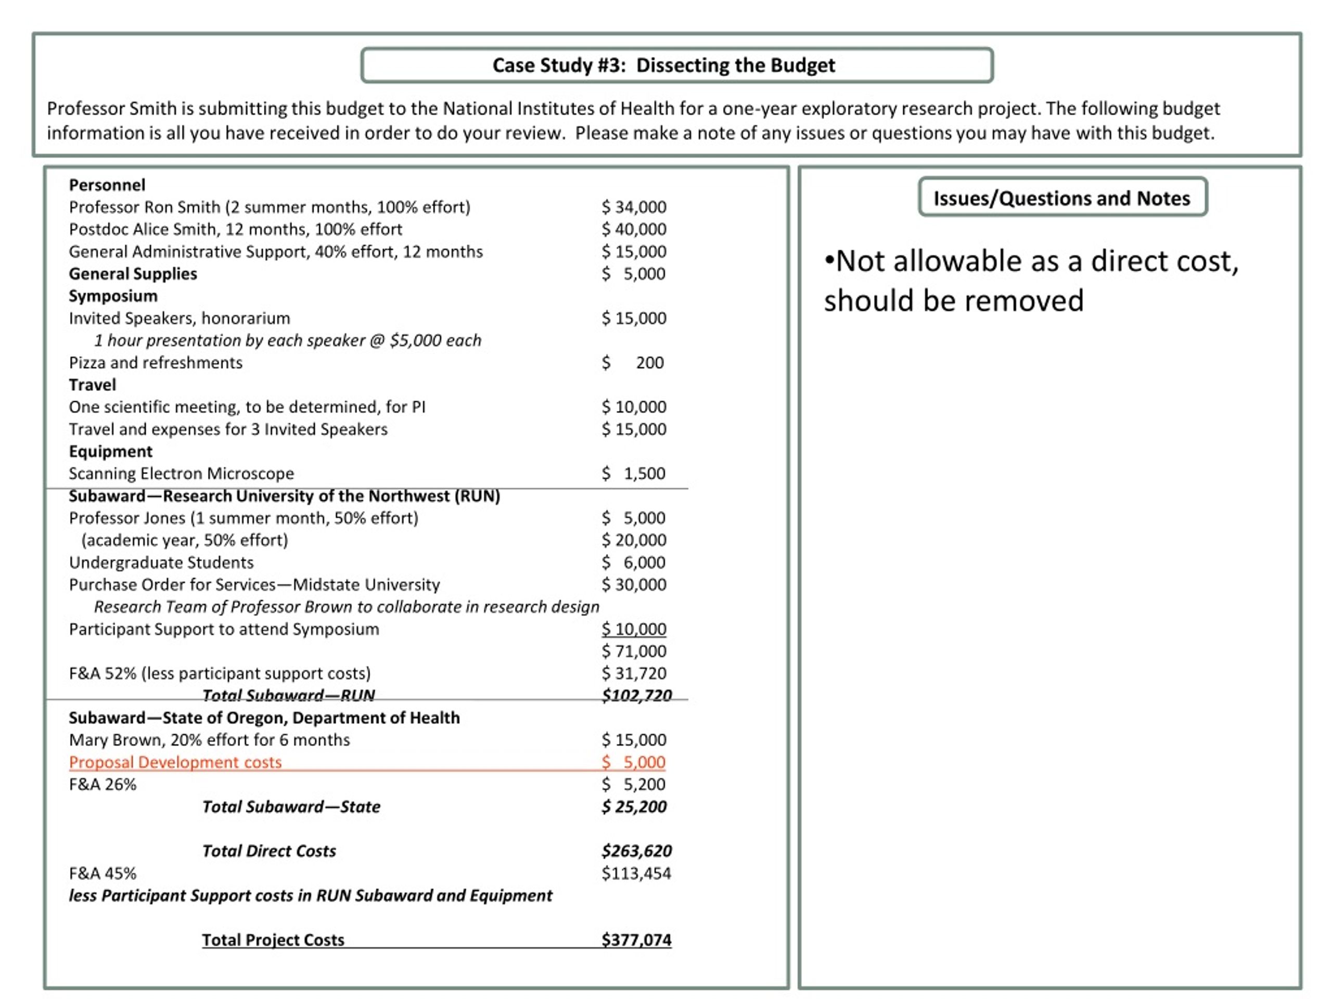The height and width of the screenshot is (999, 1332).
Task: Click the '$ 5,200' F&A amount
Action: click(634, 785)
